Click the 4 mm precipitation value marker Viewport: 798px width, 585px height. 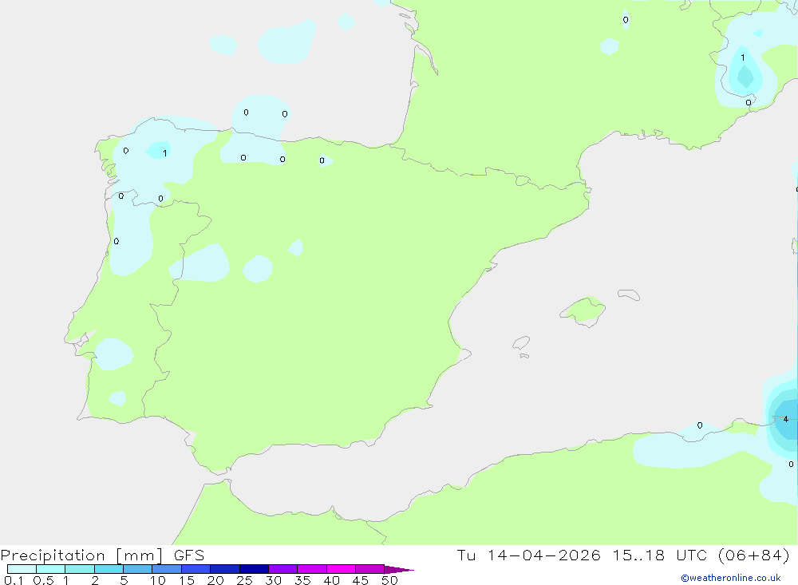(x=785, y=419)
